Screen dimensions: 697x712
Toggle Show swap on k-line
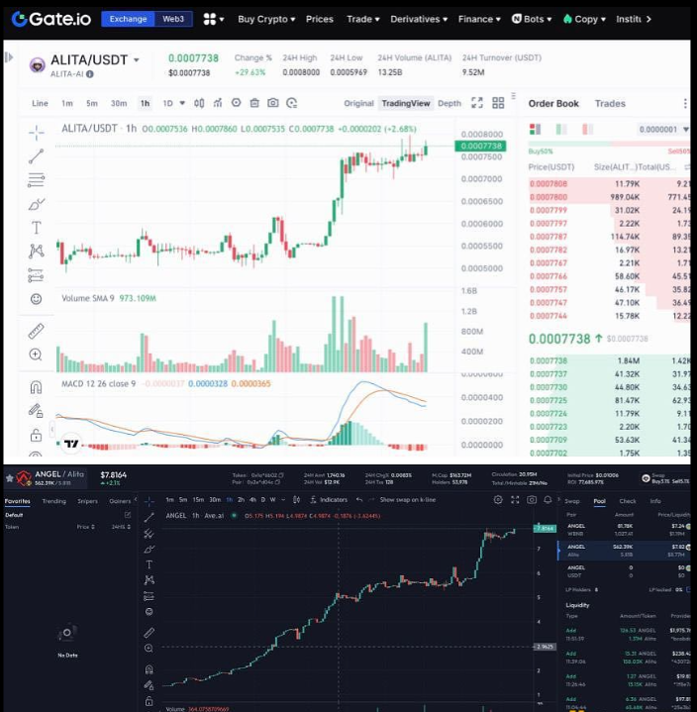click(408, 499)
